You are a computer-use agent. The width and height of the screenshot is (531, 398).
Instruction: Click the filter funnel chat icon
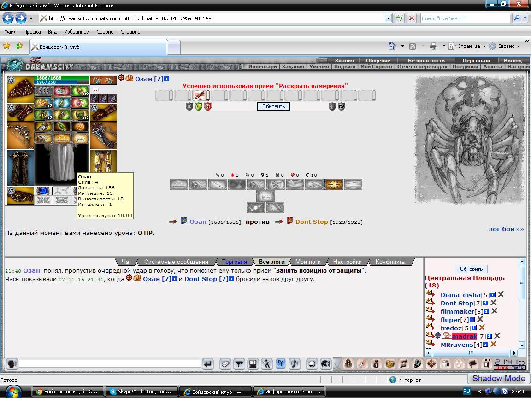[x=239, y=364]
